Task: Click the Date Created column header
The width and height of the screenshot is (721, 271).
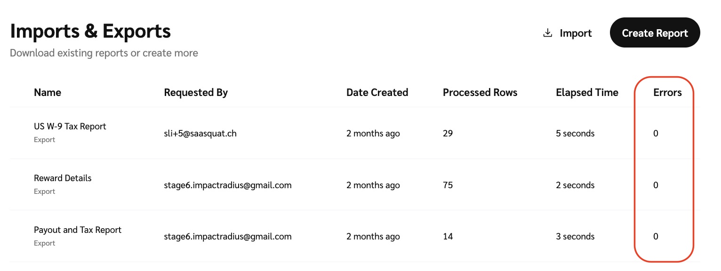Action: pyautogui.click(x=377, y=93)
